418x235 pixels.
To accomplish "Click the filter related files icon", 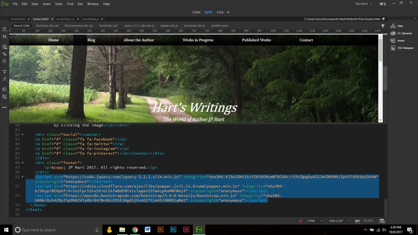I will (383, 26).
